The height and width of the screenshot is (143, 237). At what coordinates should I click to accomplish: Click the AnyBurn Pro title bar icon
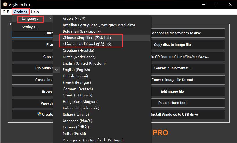5,4
